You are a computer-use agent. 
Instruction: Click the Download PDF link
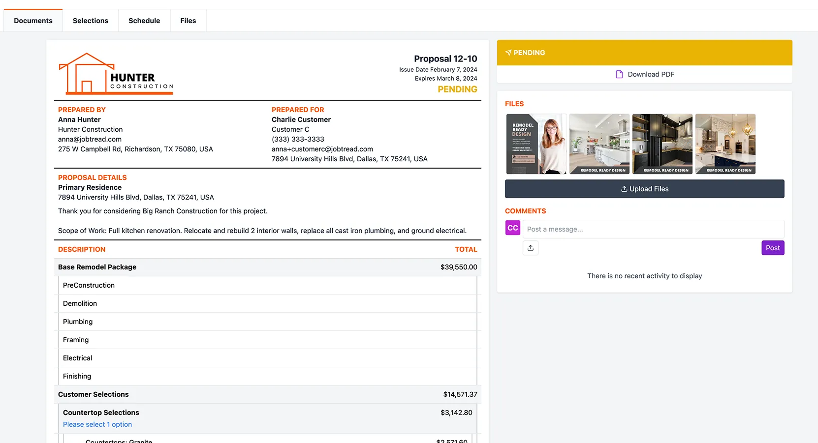click(651, 74)
